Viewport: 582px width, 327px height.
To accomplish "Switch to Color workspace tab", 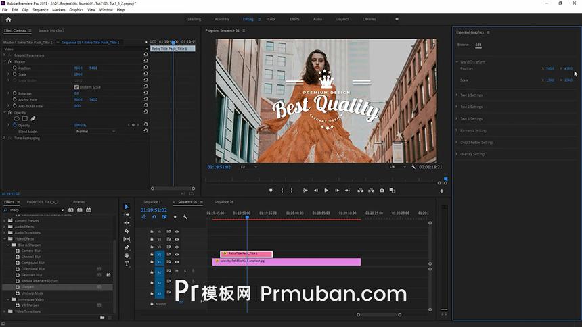I will (x=271, y=19).
